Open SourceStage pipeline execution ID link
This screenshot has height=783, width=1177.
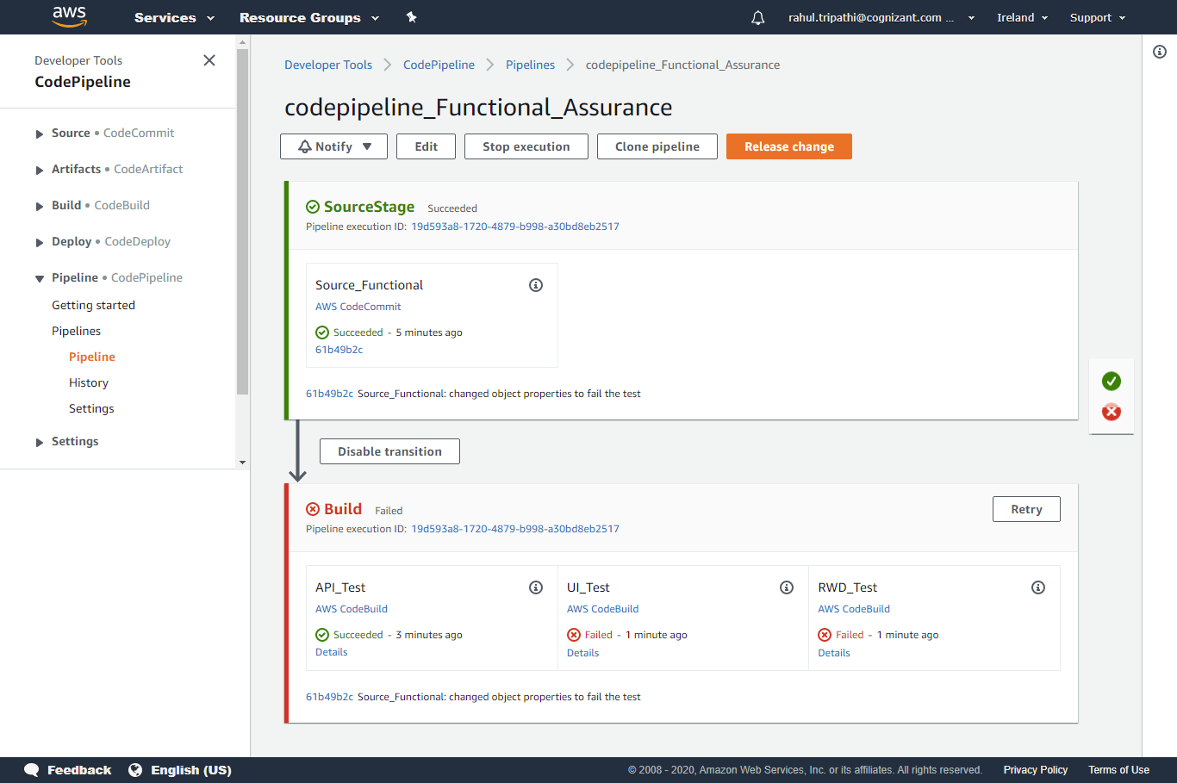(515, 227)
